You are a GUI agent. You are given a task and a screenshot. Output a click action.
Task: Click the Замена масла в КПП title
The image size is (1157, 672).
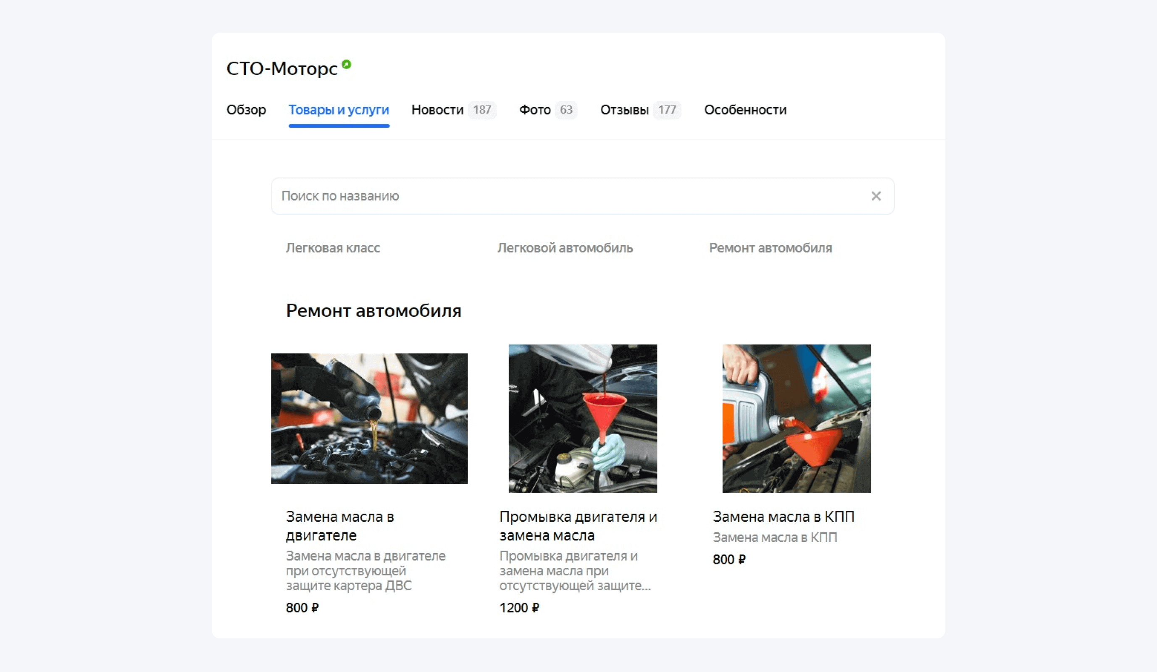click(783, 517)
